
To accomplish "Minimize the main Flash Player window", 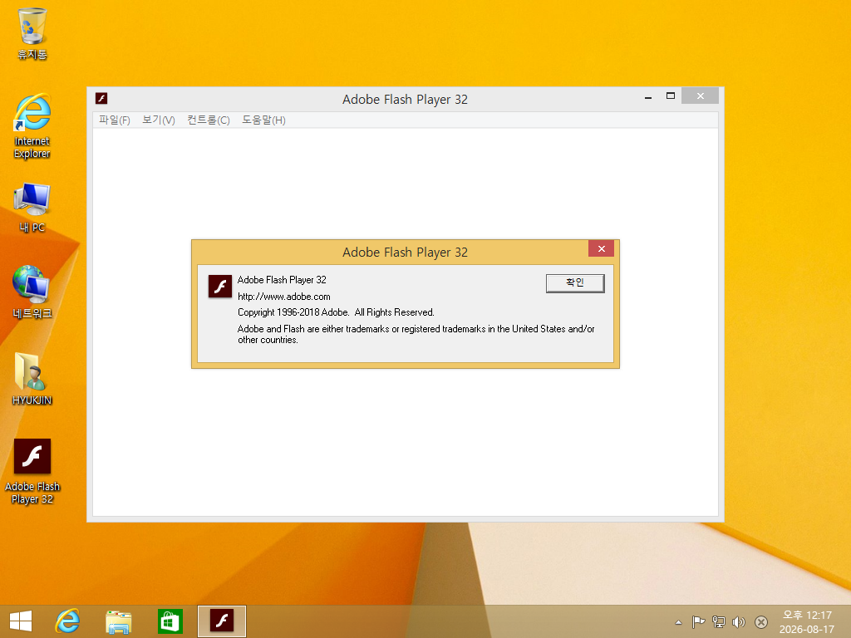I will 648,97.
